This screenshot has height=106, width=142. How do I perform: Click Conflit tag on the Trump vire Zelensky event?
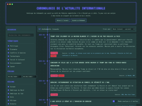(53, 56)
